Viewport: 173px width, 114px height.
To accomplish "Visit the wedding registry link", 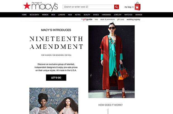I will click(133, 19).
